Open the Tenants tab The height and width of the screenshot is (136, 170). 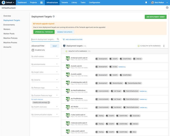64,2
